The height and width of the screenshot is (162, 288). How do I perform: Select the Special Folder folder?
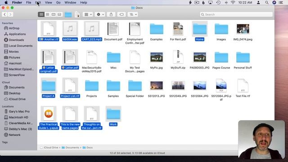(x=135, y=85)
